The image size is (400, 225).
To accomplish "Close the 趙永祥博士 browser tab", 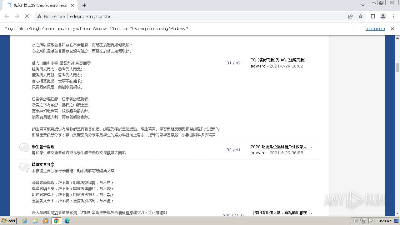I will 72,5.
